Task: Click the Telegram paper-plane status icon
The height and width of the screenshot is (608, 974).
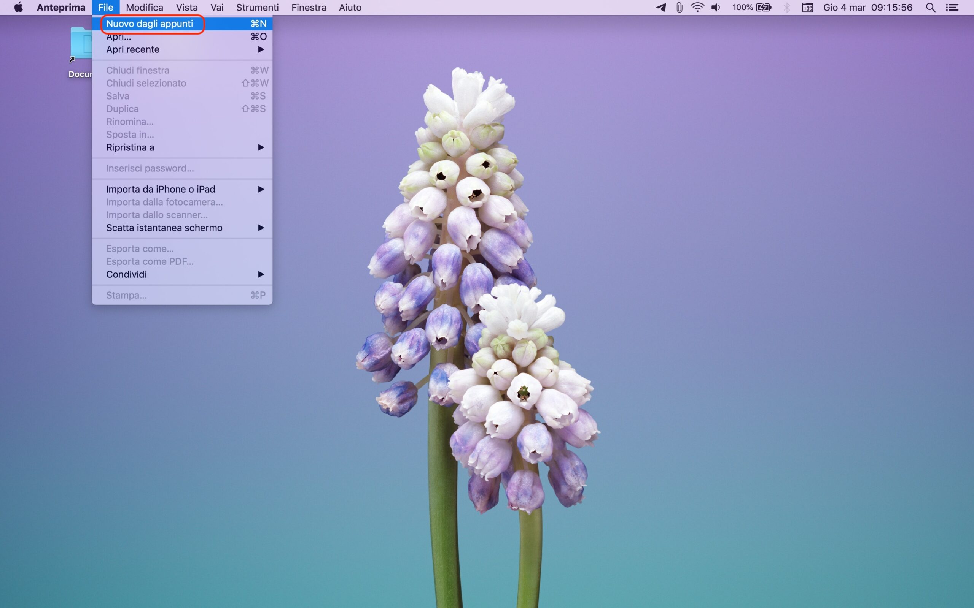Action: [660, 7]
